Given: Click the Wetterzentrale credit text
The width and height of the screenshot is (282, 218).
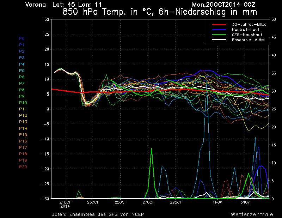Looking at the screenshot, I should (252, 214).
